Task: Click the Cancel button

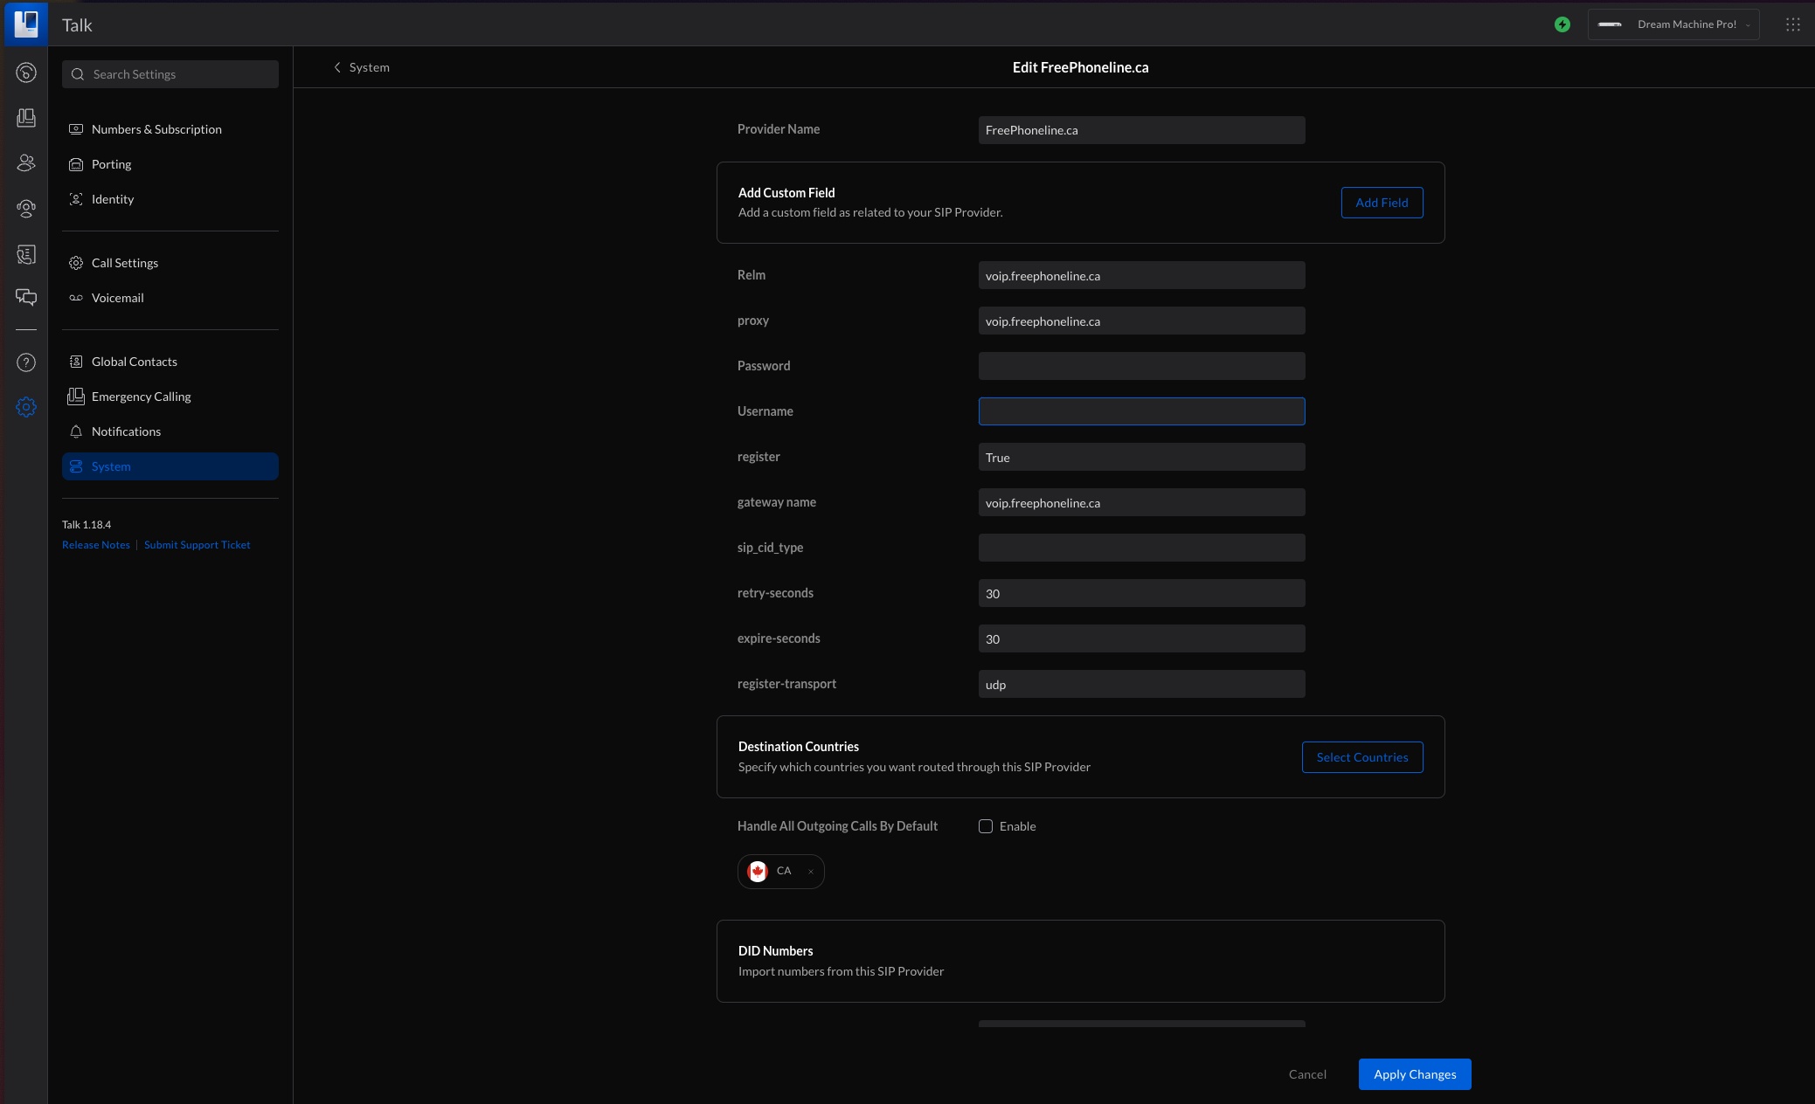Action: [1307, 1074]
